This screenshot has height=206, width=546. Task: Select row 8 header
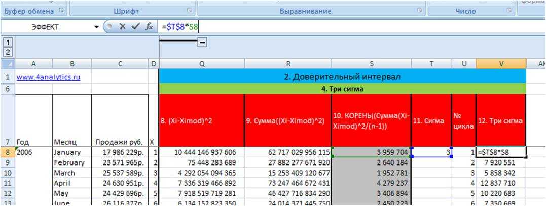point(8,152)
